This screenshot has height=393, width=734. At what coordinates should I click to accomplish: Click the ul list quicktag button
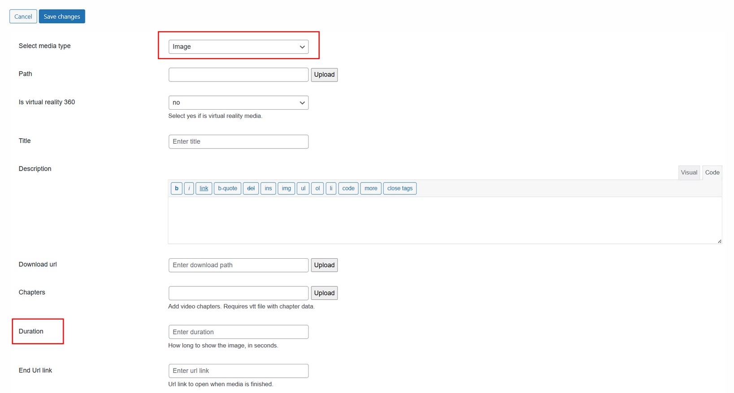303,188
